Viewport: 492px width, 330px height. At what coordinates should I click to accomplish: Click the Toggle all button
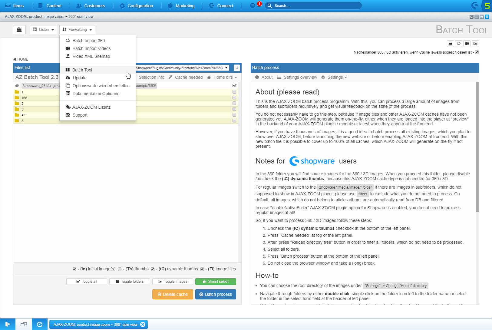[87, 282]
